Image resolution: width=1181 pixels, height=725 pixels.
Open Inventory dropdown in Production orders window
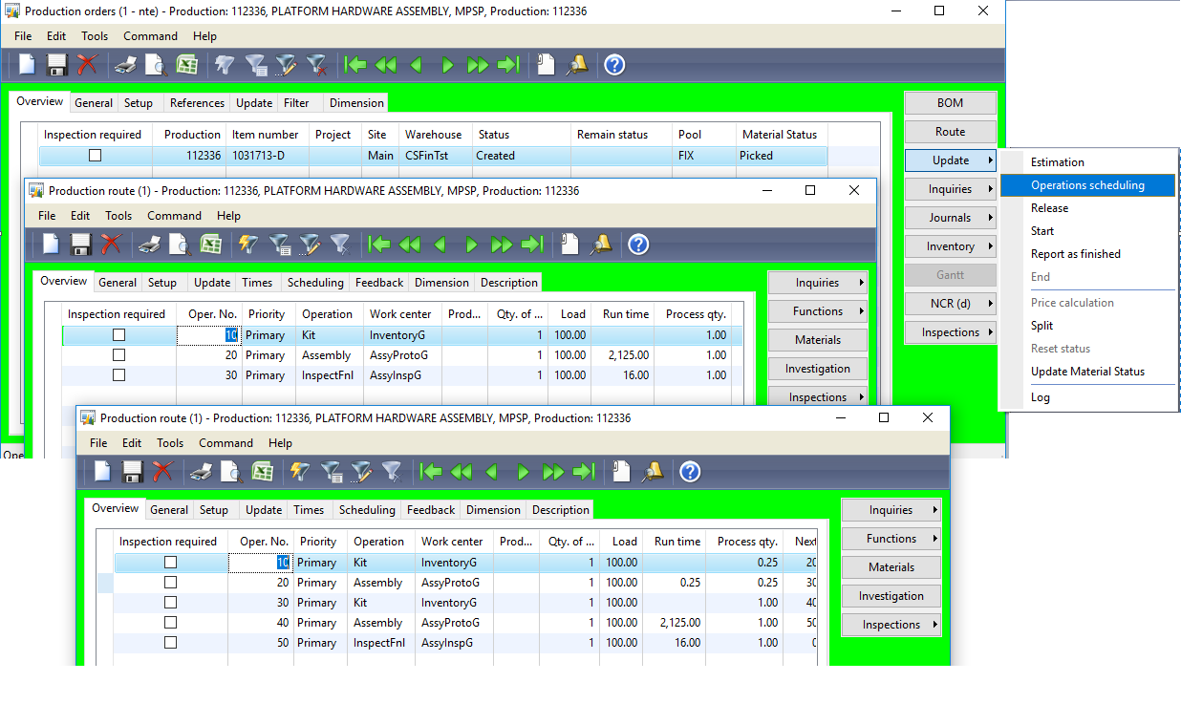[x=951, y=246]
